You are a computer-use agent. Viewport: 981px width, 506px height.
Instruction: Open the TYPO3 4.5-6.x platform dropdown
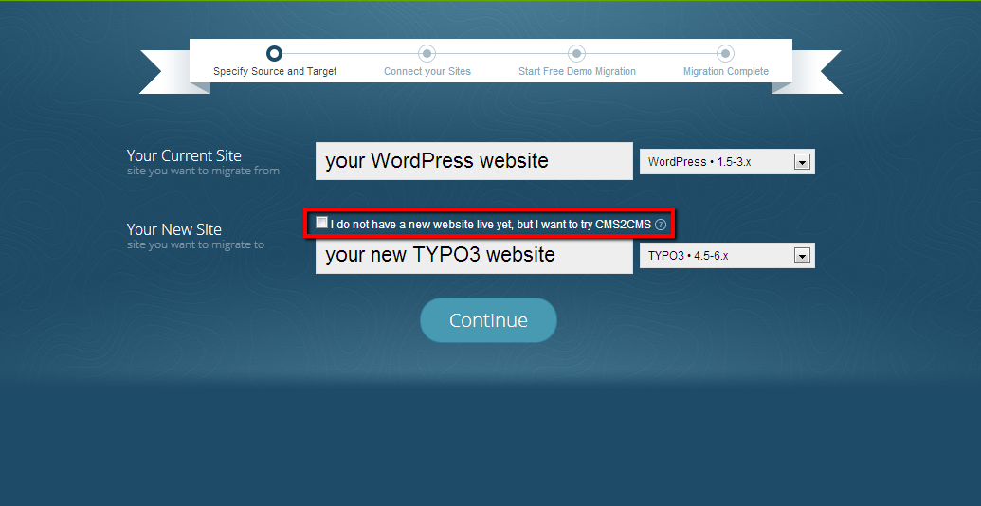click(727, 255)
